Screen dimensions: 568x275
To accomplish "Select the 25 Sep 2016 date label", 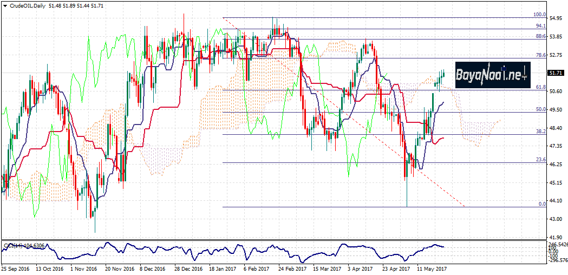I will (x=14, y=268).
